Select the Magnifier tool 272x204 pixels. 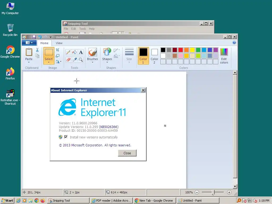pos(81,60)
